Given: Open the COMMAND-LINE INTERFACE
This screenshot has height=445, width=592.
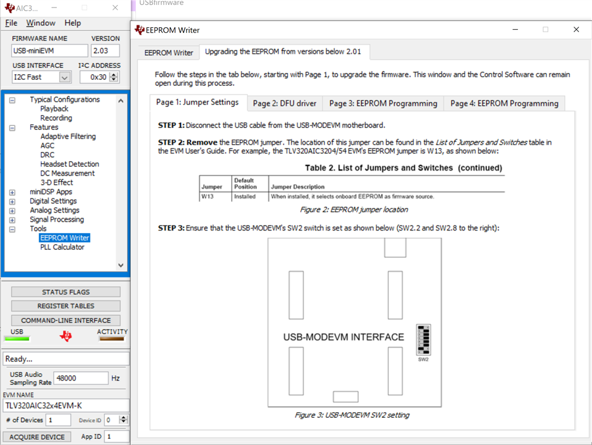Looking at the screenshot, I should [66, 320].
